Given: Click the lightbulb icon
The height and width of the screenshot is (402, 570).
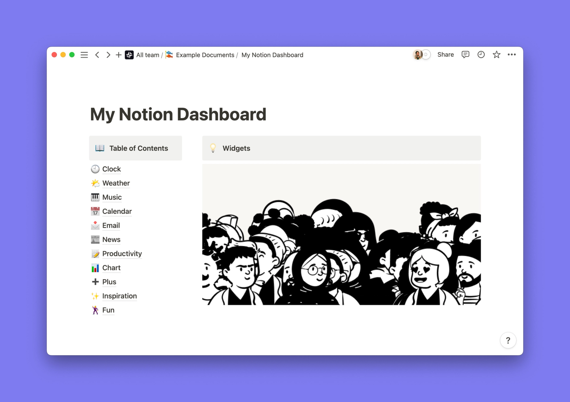Looking at the screenshot, I should [213, 148].
